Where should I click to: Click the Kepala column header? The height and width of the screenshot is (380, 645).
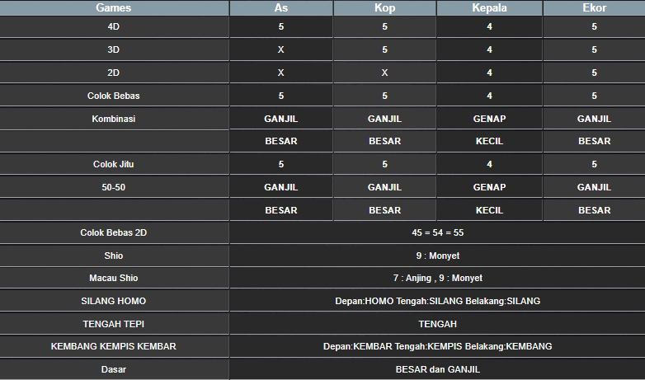pyautogui.click(x=489, y=7)
